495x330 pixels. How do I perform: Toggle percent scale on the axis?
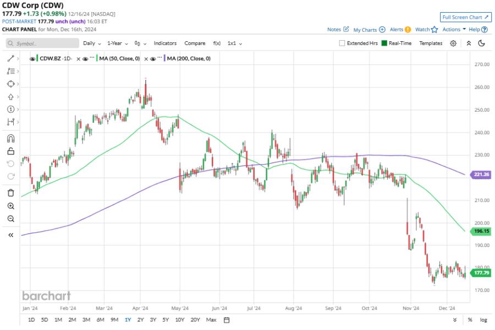pyautogui.click(x=470, y=320)
